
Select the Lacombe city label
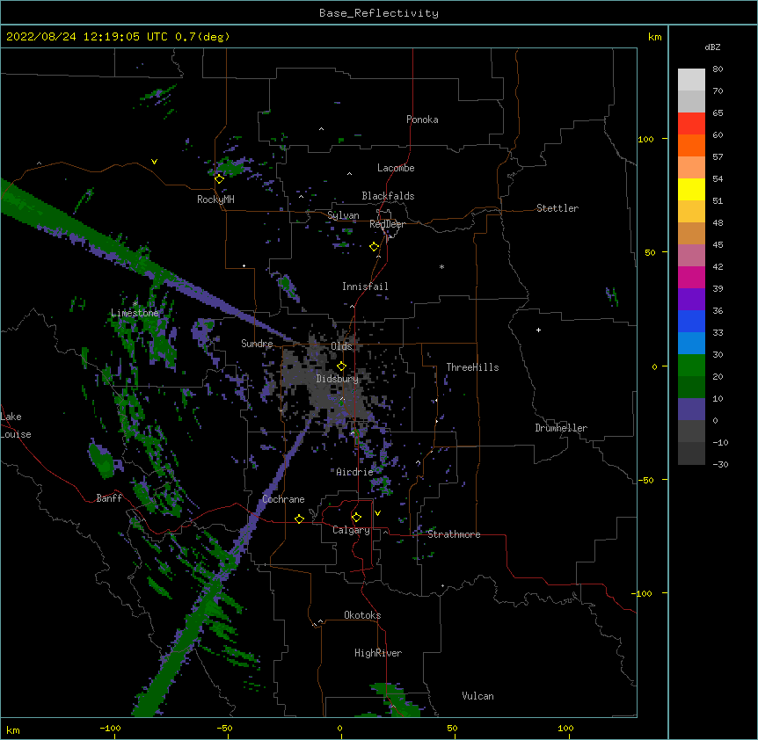tap(396, 168)
